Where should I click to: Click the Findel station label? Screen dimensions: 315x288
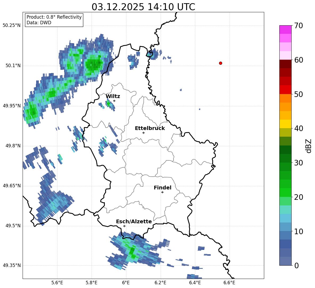pos(163,188)
